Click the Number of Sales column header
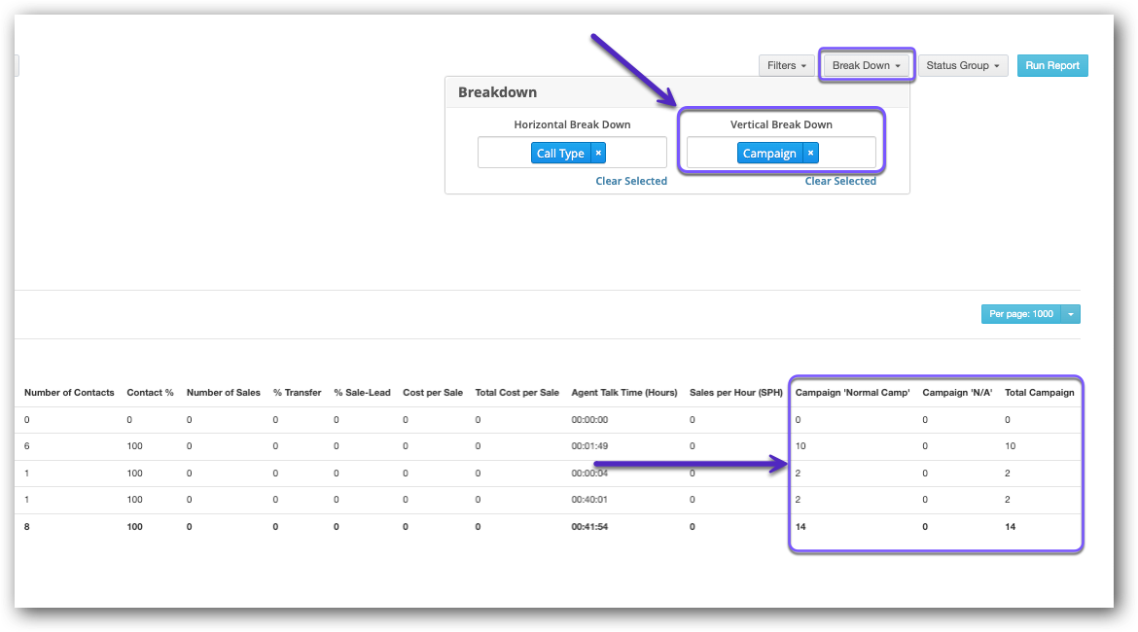 point(224,393)
